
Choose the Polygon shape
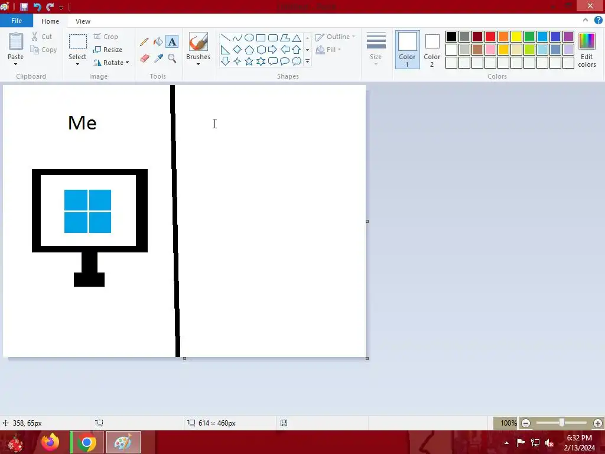pyautogui.click(x=285, y=38)
